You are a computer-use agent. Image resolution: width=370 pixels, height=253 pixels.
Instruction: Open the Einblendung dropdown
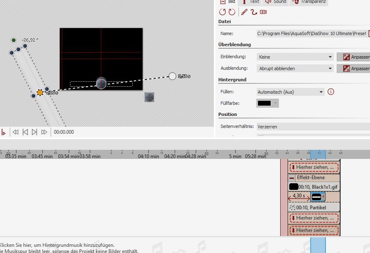click(295, 57)
